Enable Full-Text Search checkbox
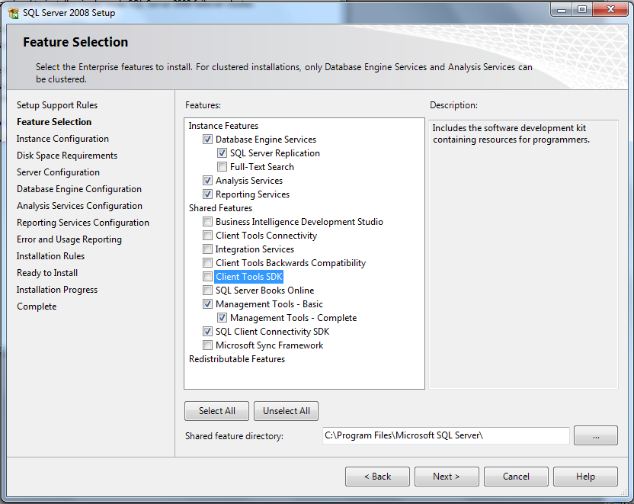634x504 pixels. point(222,167)
